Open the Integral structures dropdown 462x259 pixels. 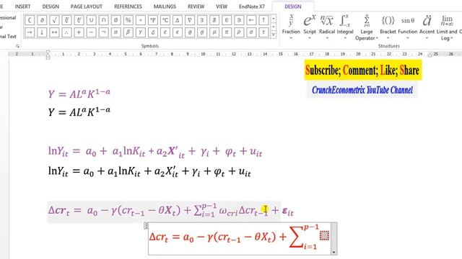click(x=345, y=27)
